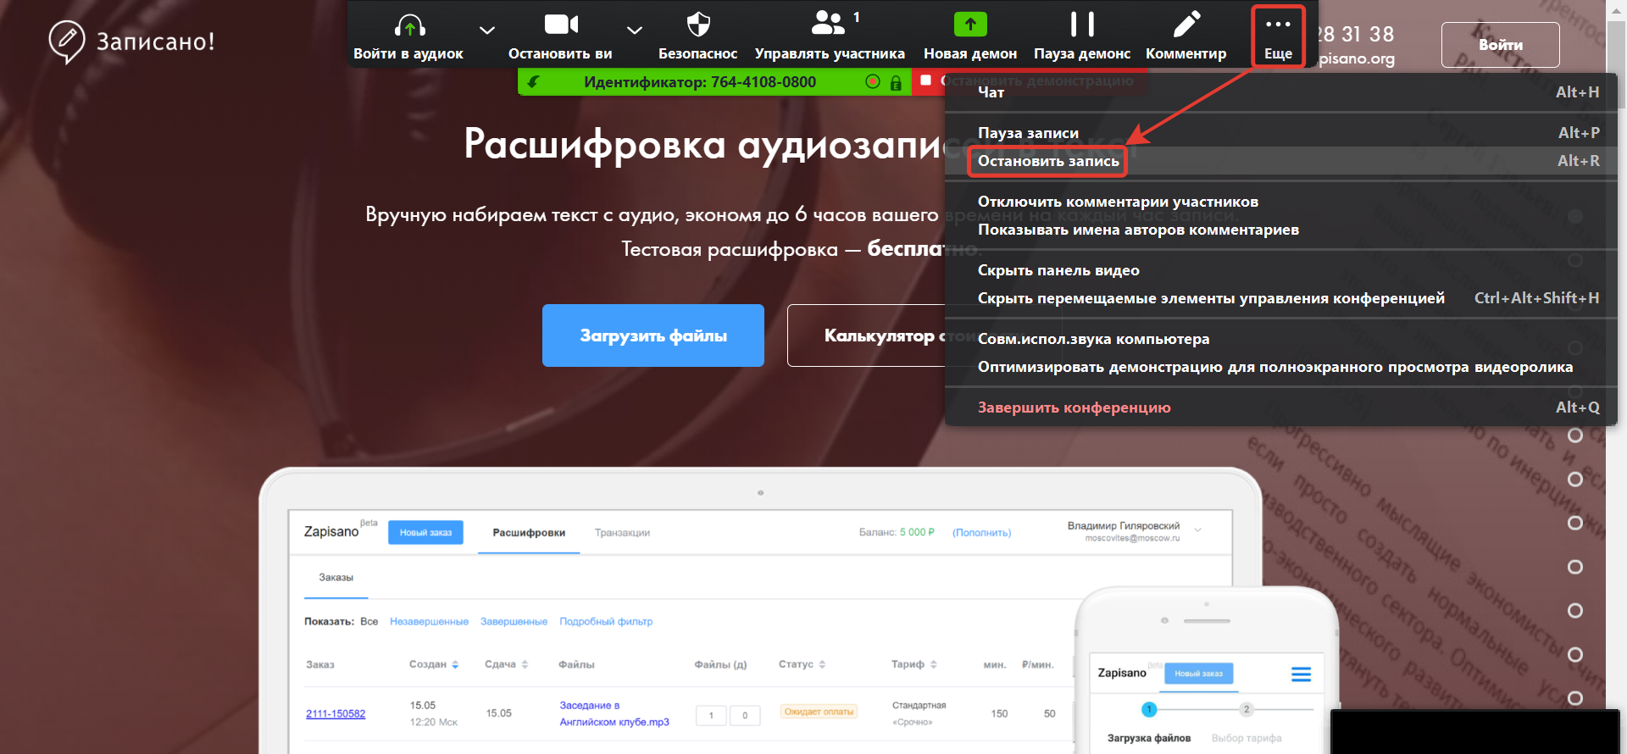Expand audio options chevron next to Войти в аудиок
1627x754 pixels.
tap(487, 30)
